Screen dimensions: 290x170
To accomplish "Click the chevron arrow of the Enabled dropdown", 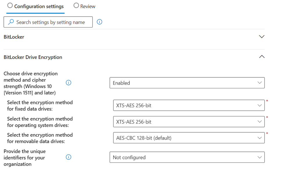I will (x=260, y=83).
